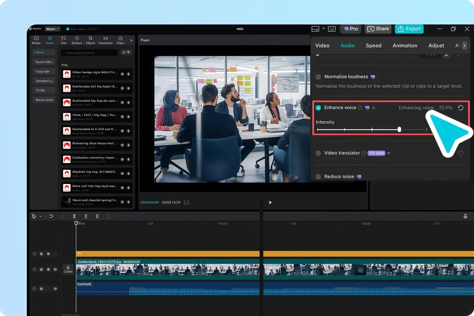Open the Filters panel

click(120, 40)
